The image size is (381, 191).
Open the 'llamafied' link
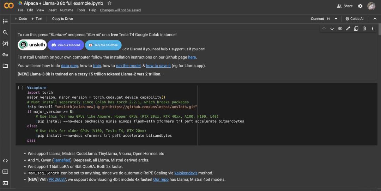(62, 160)
